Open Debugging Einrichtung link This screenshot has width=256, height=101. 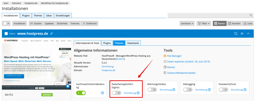pos(201,89)
